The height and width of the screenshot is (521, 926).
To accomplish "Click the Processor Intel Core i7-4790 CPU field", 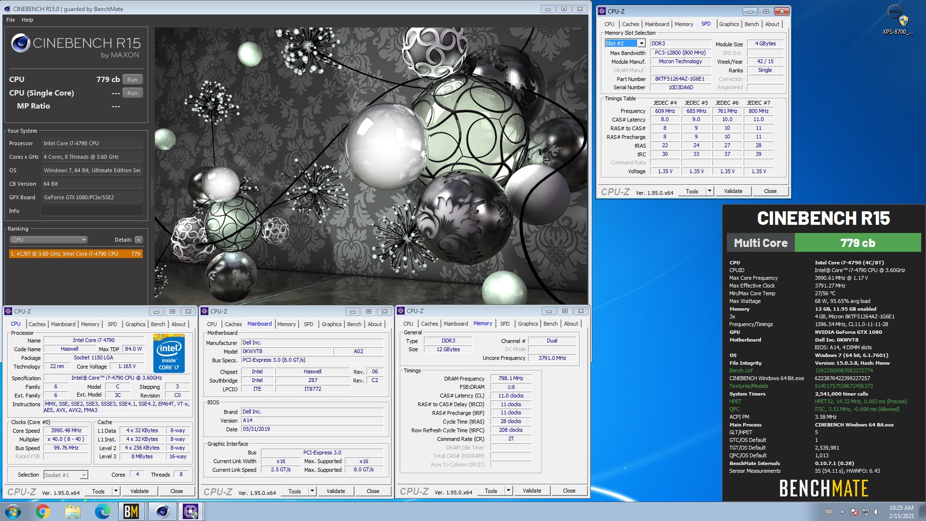I will pos(92,143).
